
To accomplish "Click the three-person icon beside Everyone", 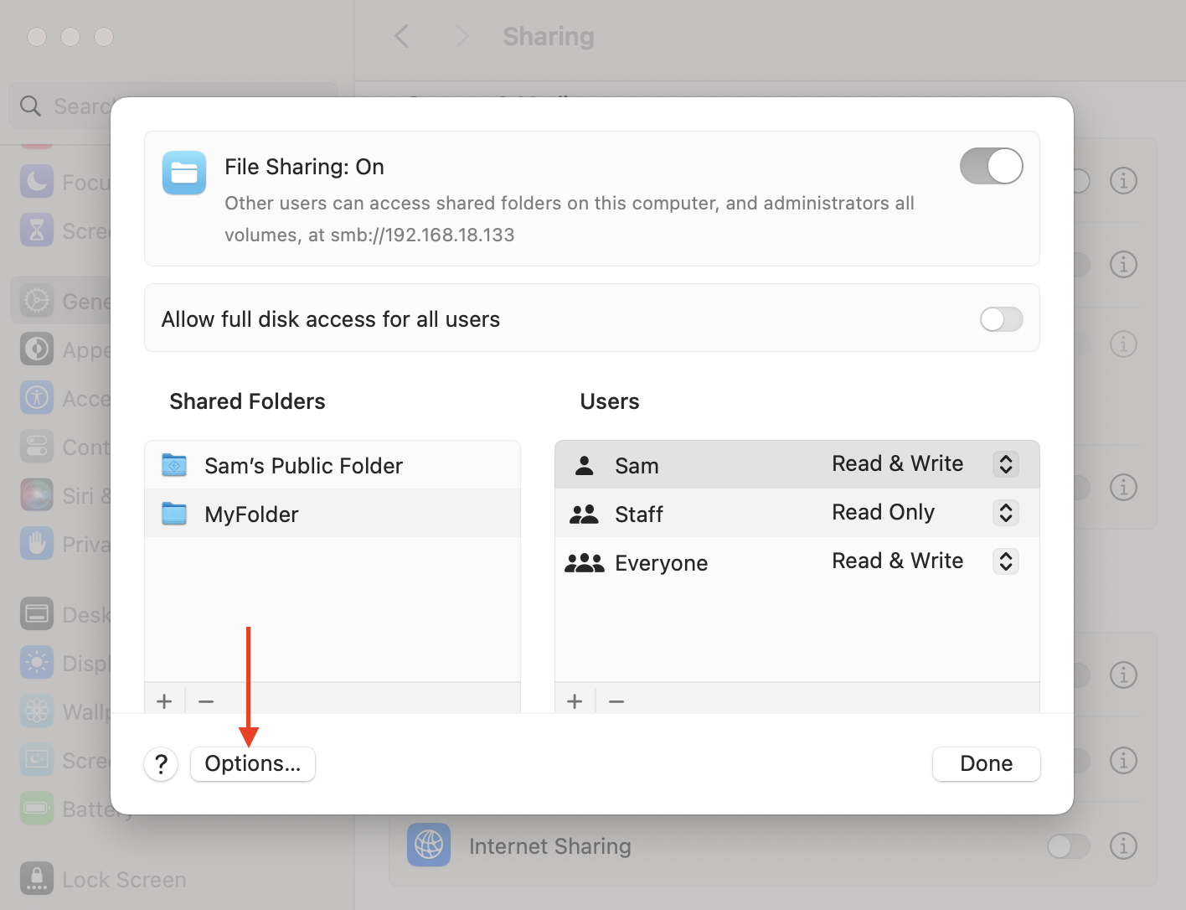I will (x=584, y=562).
